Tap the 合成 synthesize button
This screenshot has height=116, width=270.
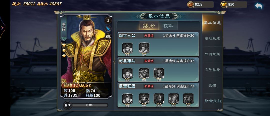(x=68, y=105)
